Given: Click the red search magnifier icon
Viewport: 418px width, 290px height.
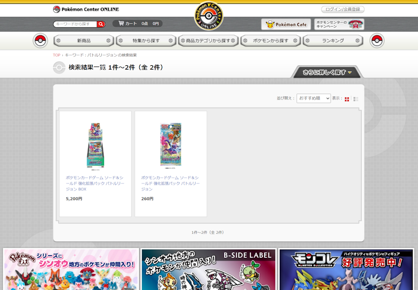Looking at the screenshot, I should tap(101, 24).
